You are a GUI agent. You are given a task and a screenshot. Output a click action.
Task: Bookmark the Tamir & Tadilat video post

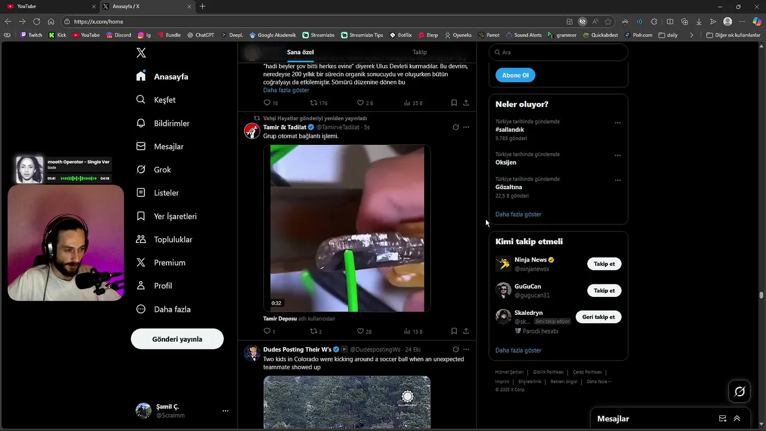454,331
